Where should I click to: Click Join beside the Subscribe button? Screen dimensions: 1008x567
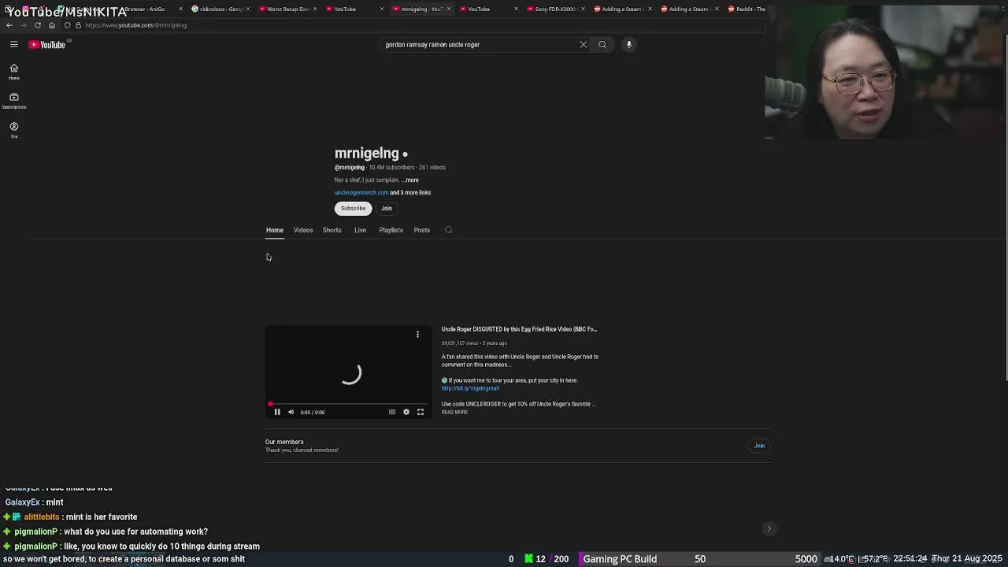pyautogui.click(x=387, y=209)
